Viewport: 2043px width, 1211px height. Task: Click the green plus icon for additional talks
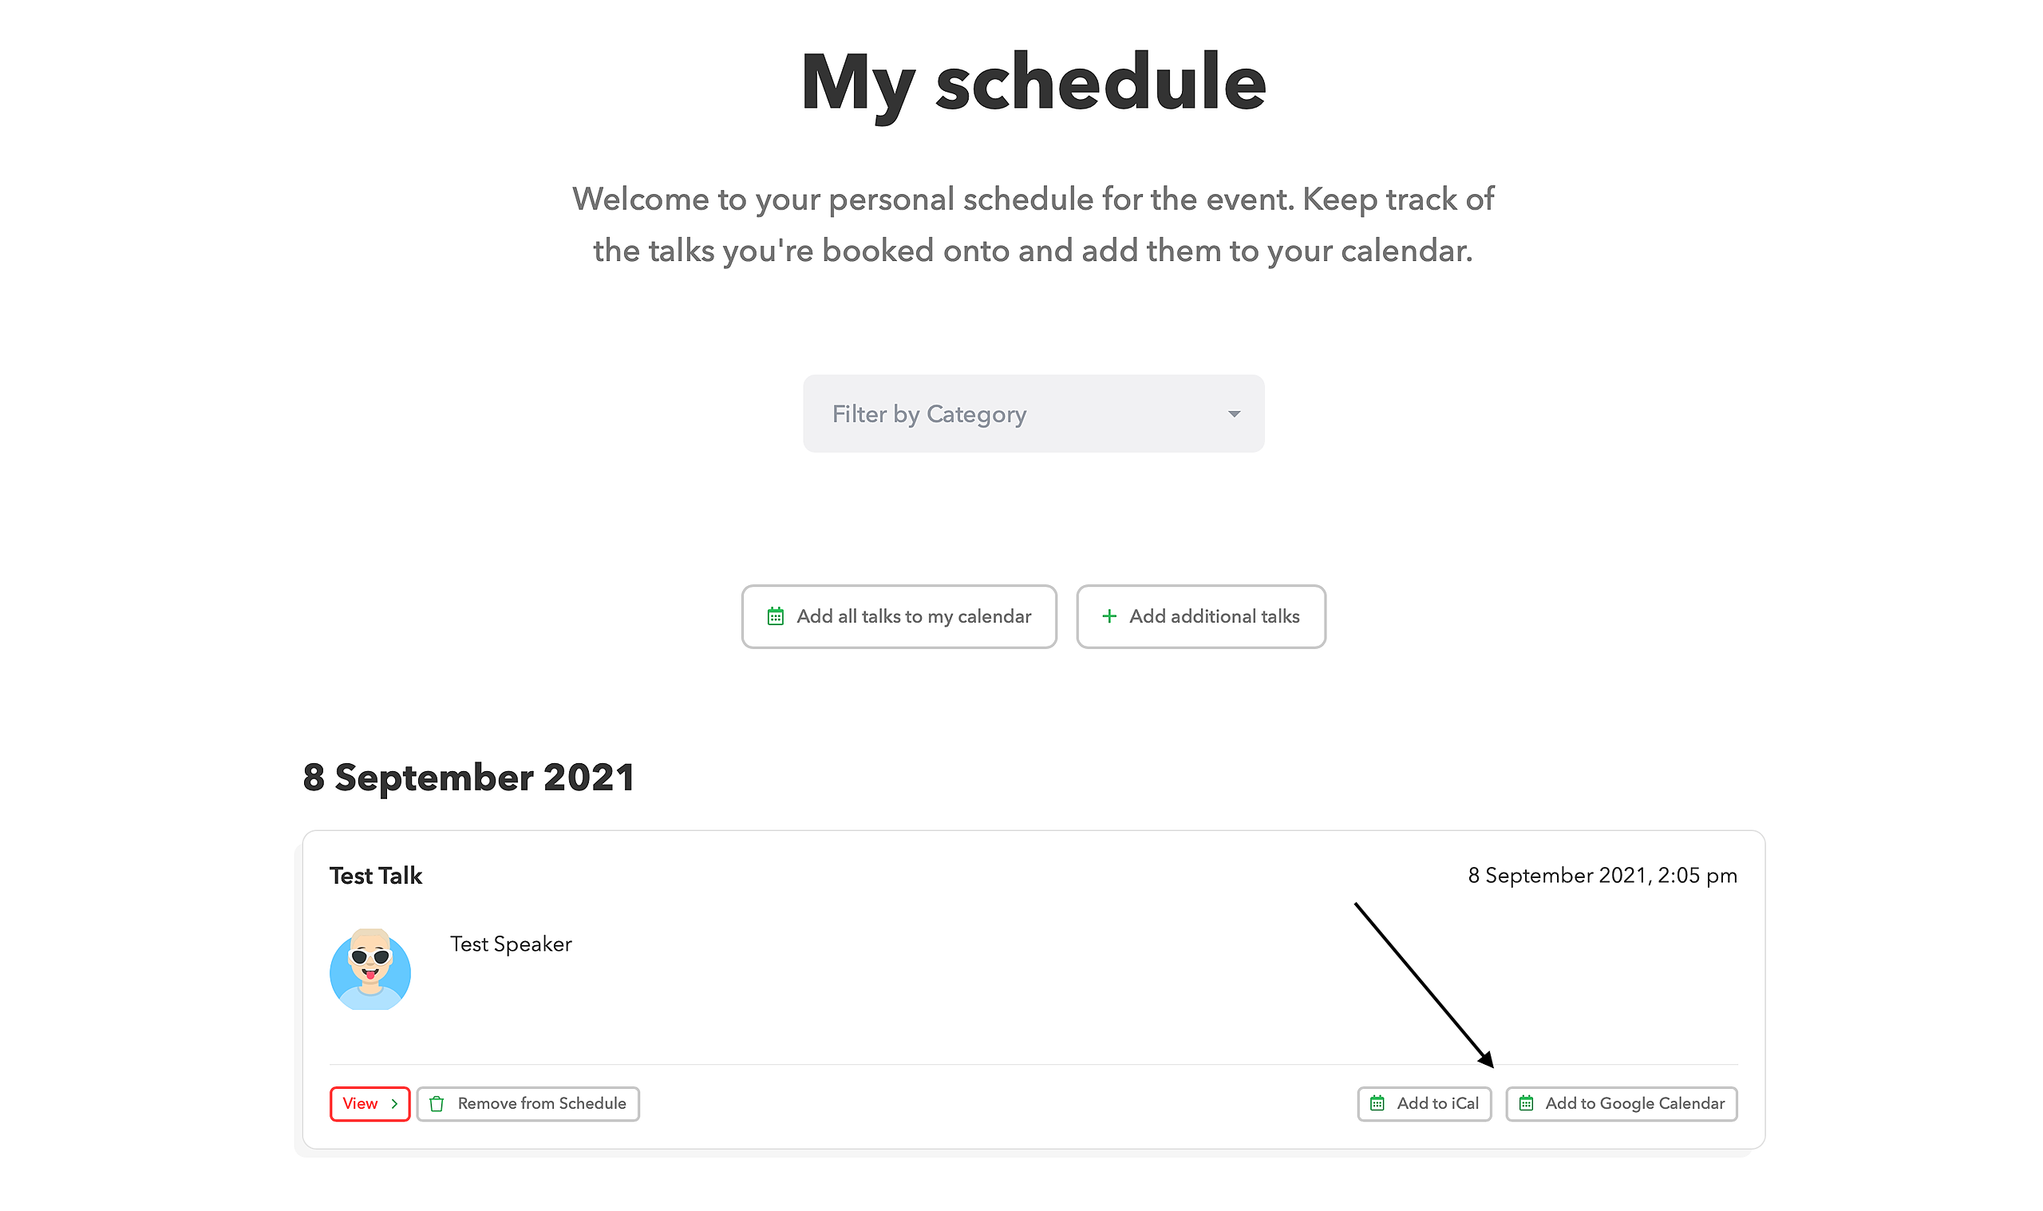pos(1109,616)
